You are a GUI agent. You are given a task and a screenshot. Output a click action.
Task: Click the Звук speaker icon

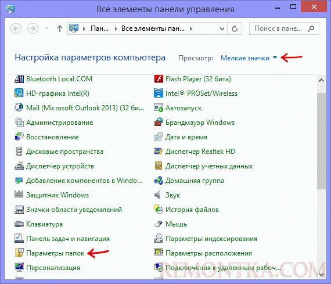click(x=158, y=195)
